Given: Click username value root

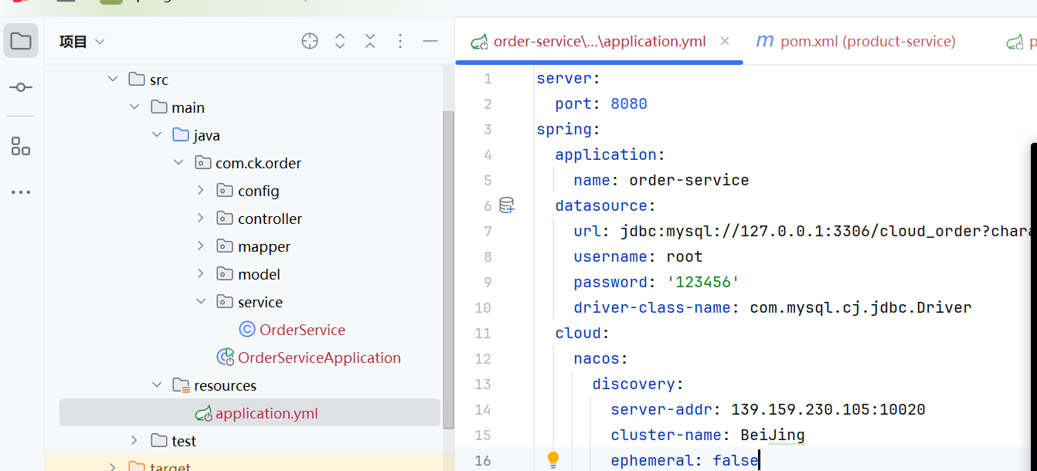Looking at the screenshot, I should [x=685, y=256].
